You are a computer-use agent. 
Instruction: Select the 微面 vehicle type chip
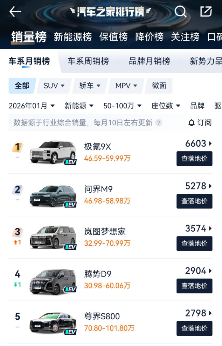(159, 86)
